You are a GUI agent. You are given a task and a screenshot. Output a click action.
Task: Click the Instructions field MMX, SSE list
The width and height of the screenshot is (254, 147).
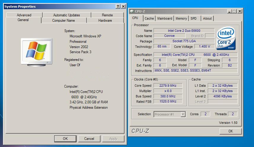tap(196, 70)
